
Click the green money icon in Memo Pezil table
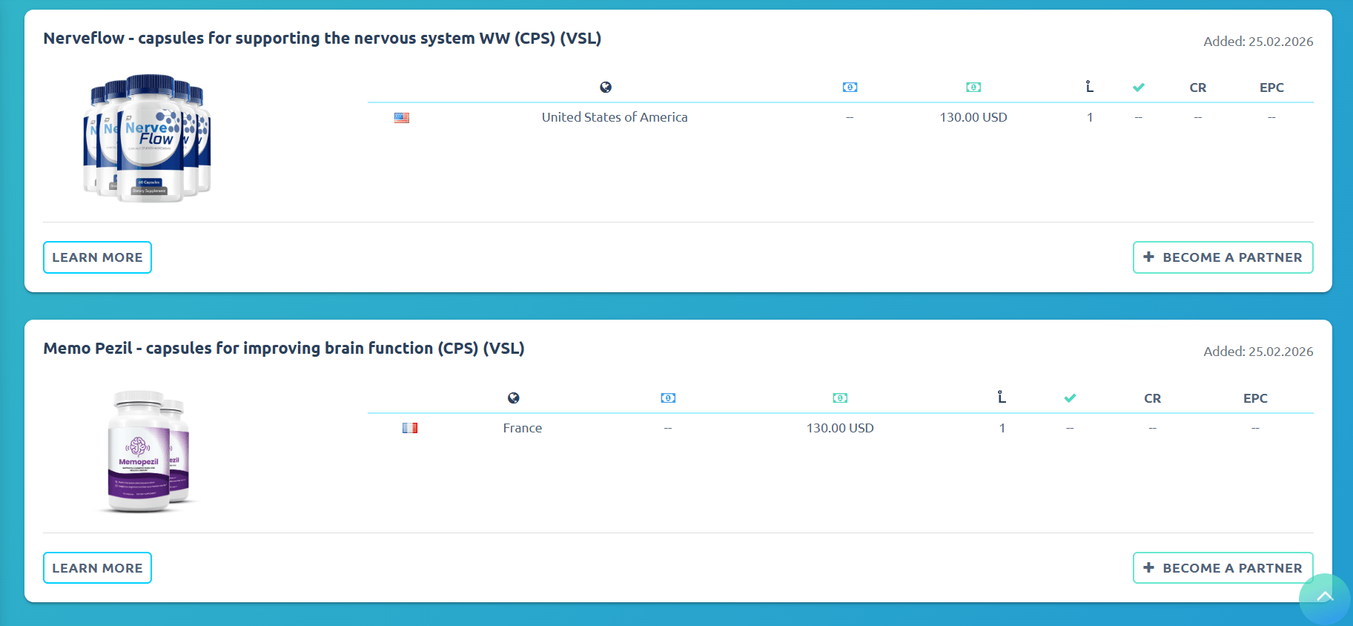(840, 398)
